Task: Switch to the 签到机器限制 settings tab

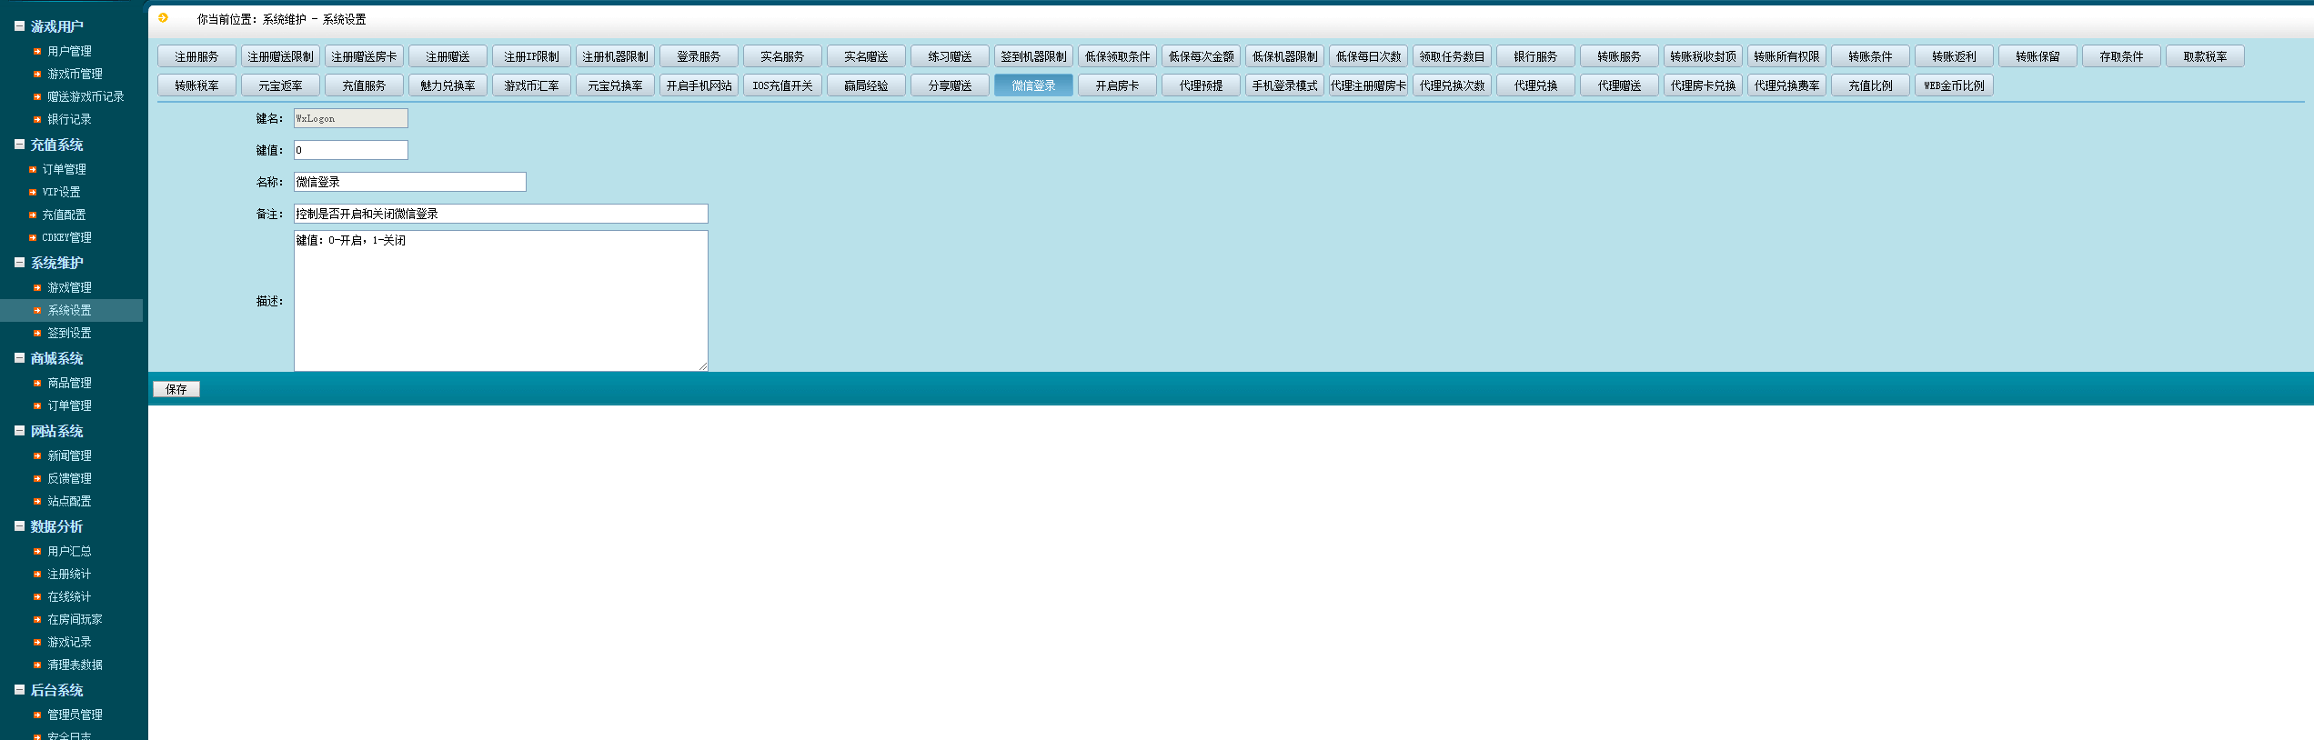Action: point(1033,56)
